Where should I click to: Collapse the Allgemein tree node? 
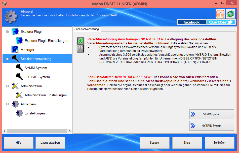(x=7, y=104)
